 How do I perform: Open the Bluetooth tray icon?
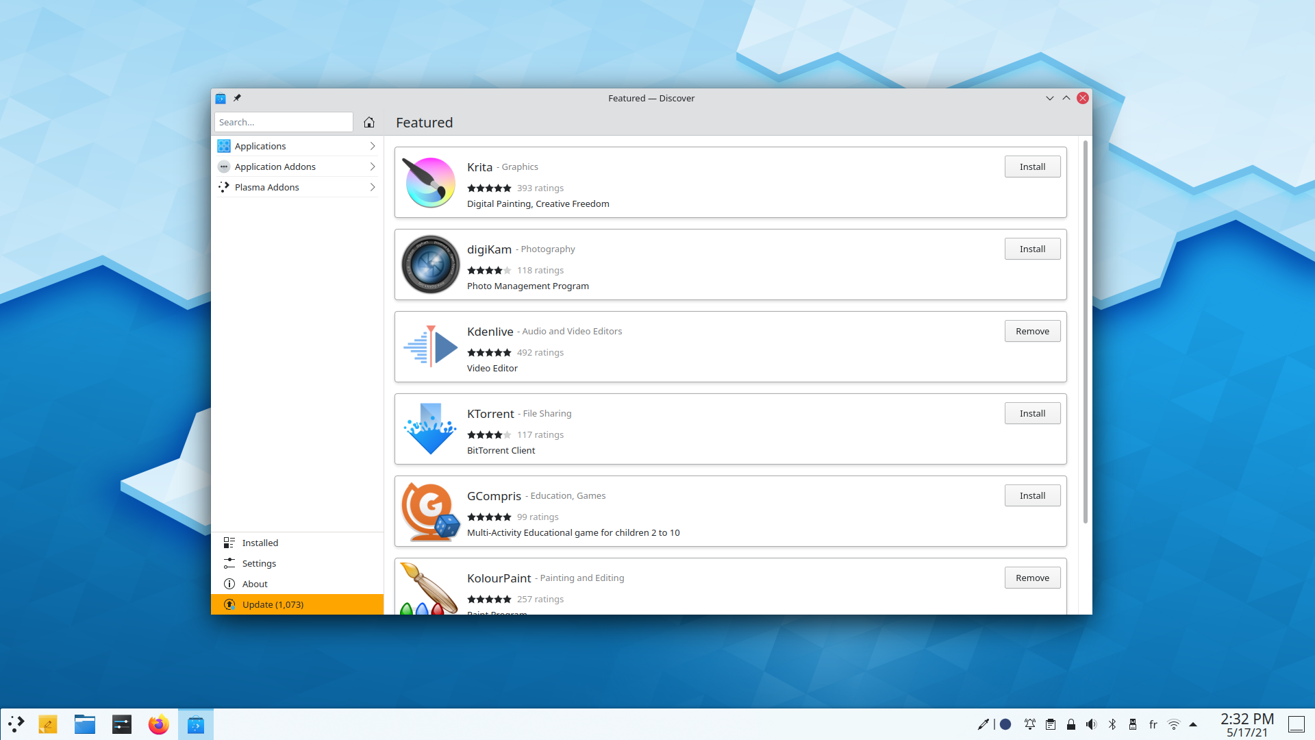(1112, 724)
